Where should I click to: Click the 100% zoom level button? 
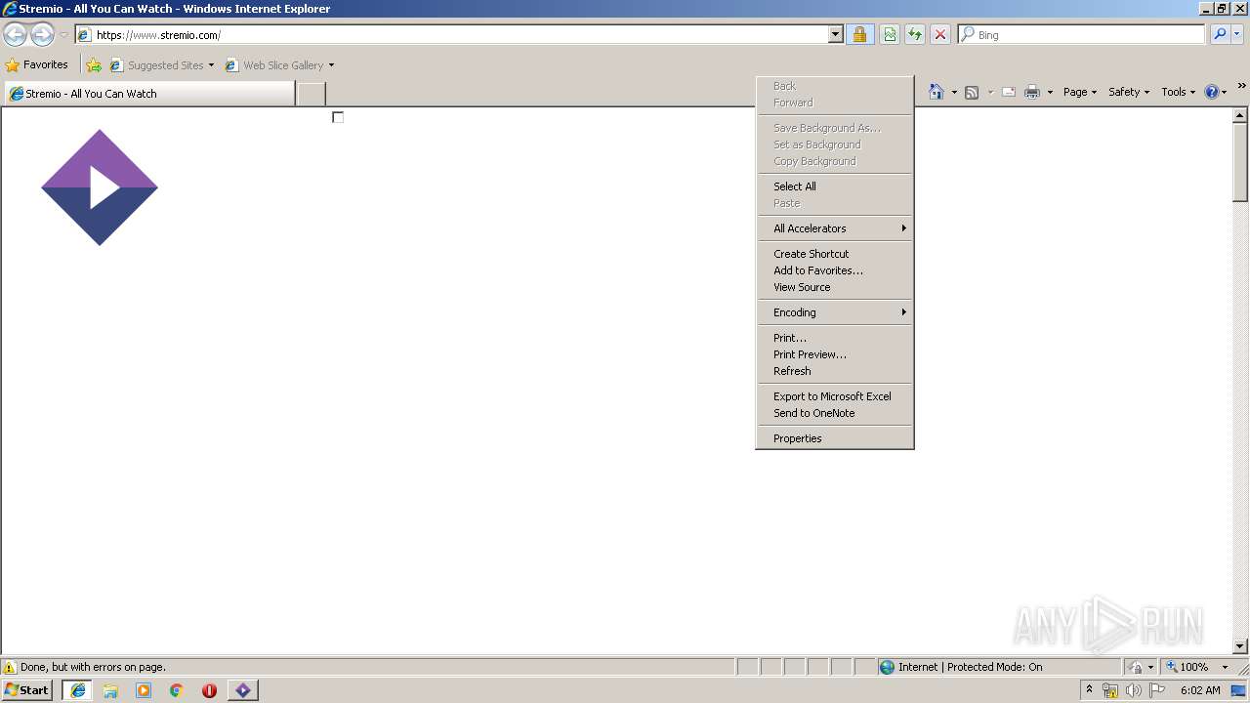(1187, 667)
